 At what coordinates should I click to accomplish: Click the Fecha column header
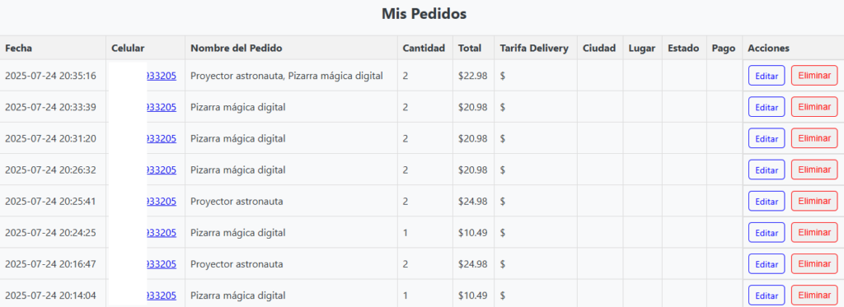pyautogui.click(x=19, y=48)
